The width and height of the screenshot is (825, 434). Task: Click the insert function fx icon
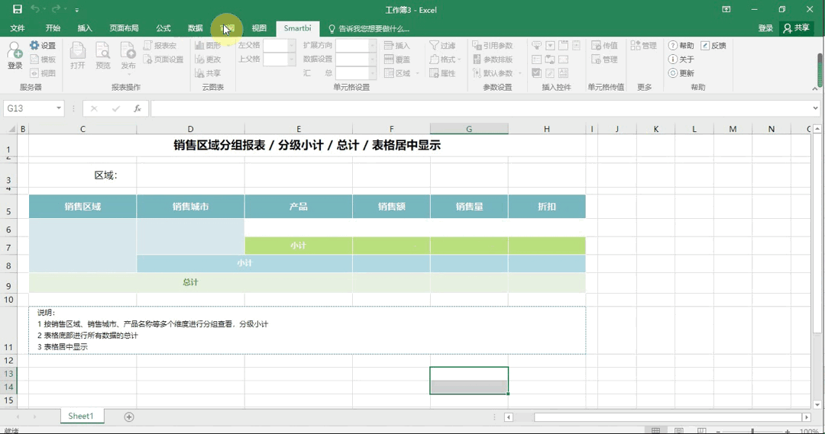point(137,108)
